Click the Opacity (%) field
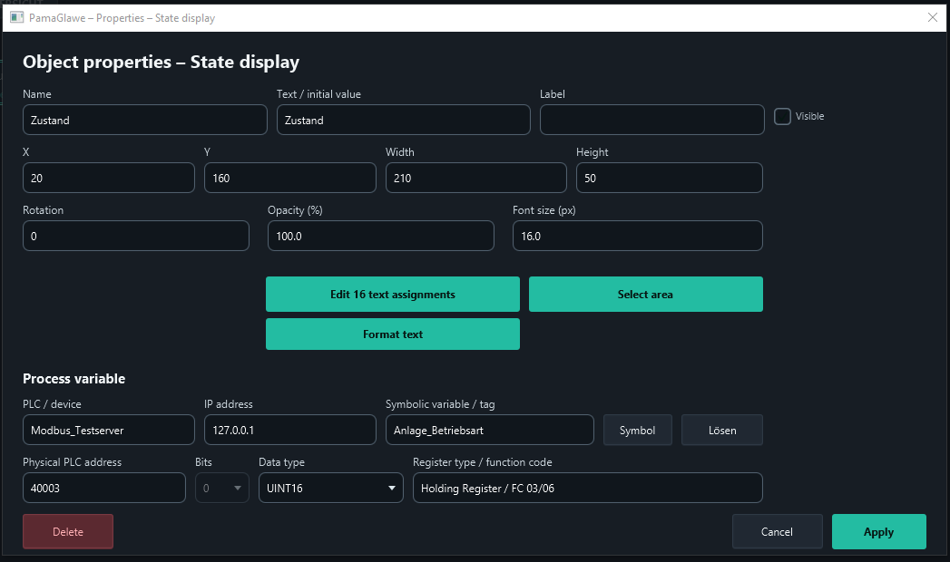This screenshot has width=950, height=562. (380, 236)
